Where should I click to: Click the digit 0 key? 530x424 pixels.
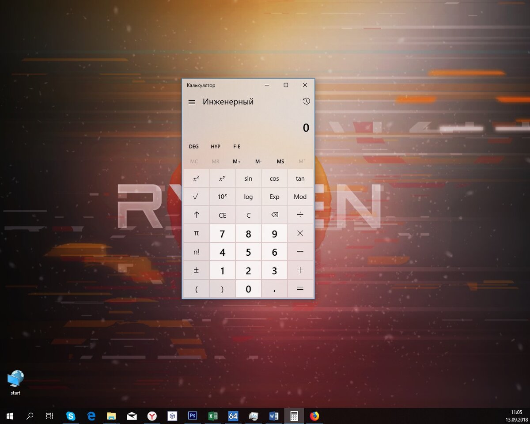pos(248,289)
